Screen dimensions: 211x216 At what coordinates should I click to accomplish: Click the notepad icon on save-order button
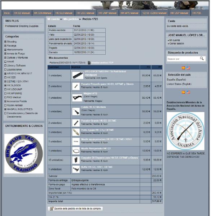point(52,208)
